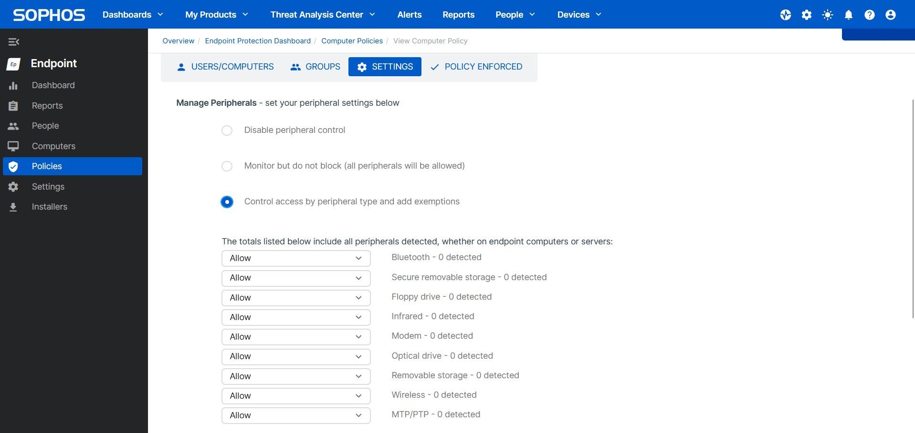Navigate to Overview breadcrumb link

[x=178, y=41]
